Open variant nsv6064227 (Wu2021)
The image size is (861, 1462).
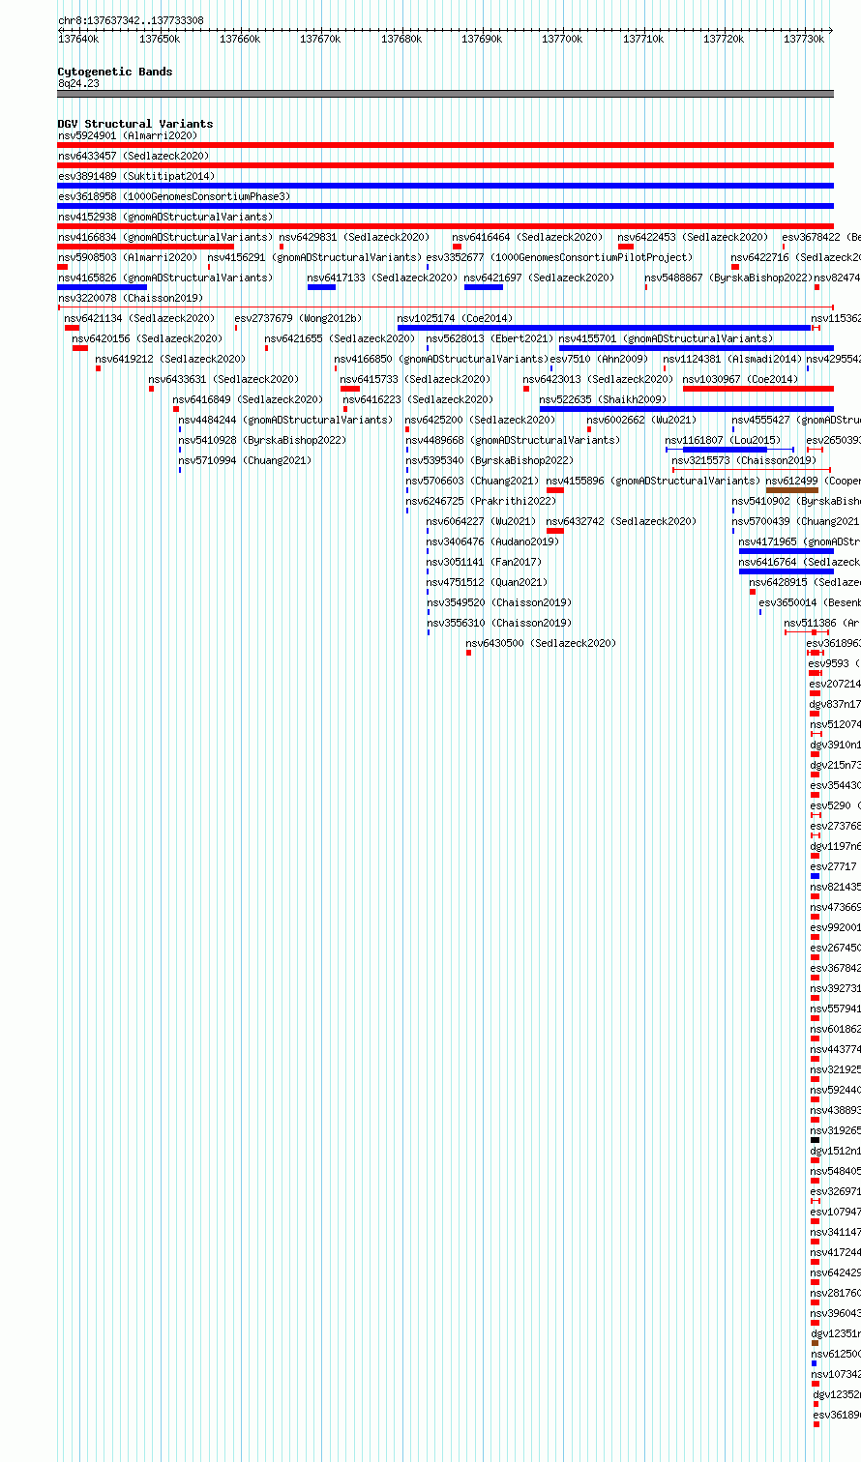coord(481,521)
